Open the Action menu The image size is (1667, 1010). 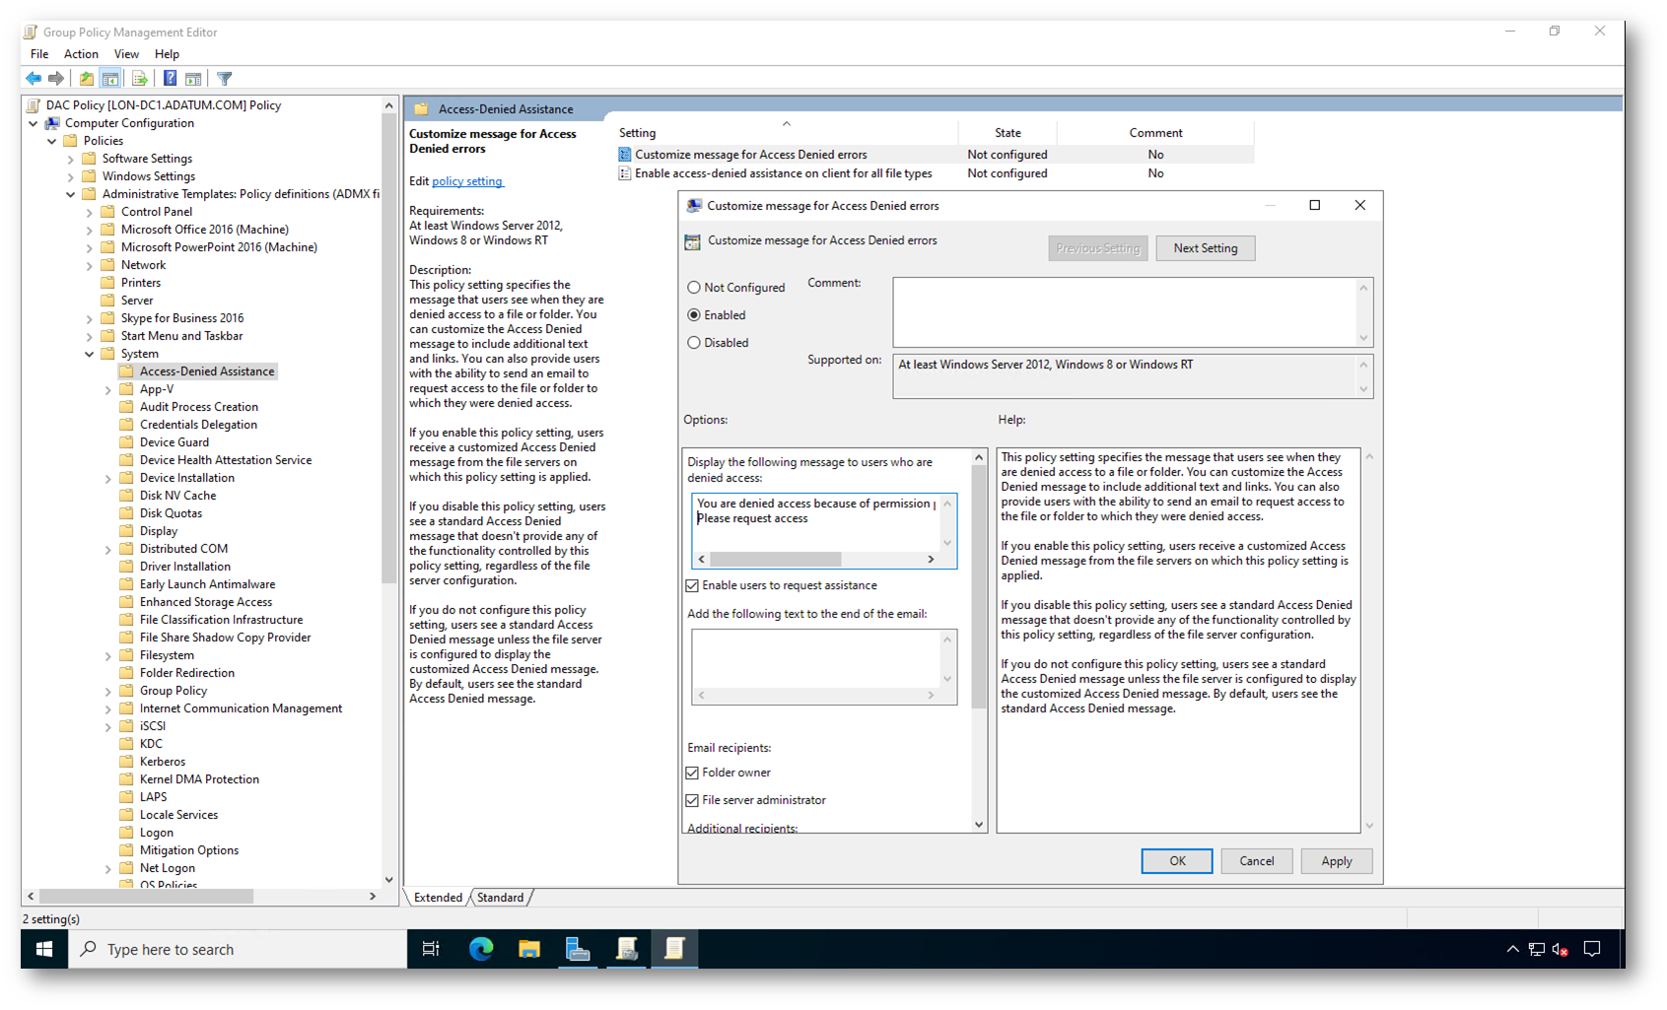point(81,54)
